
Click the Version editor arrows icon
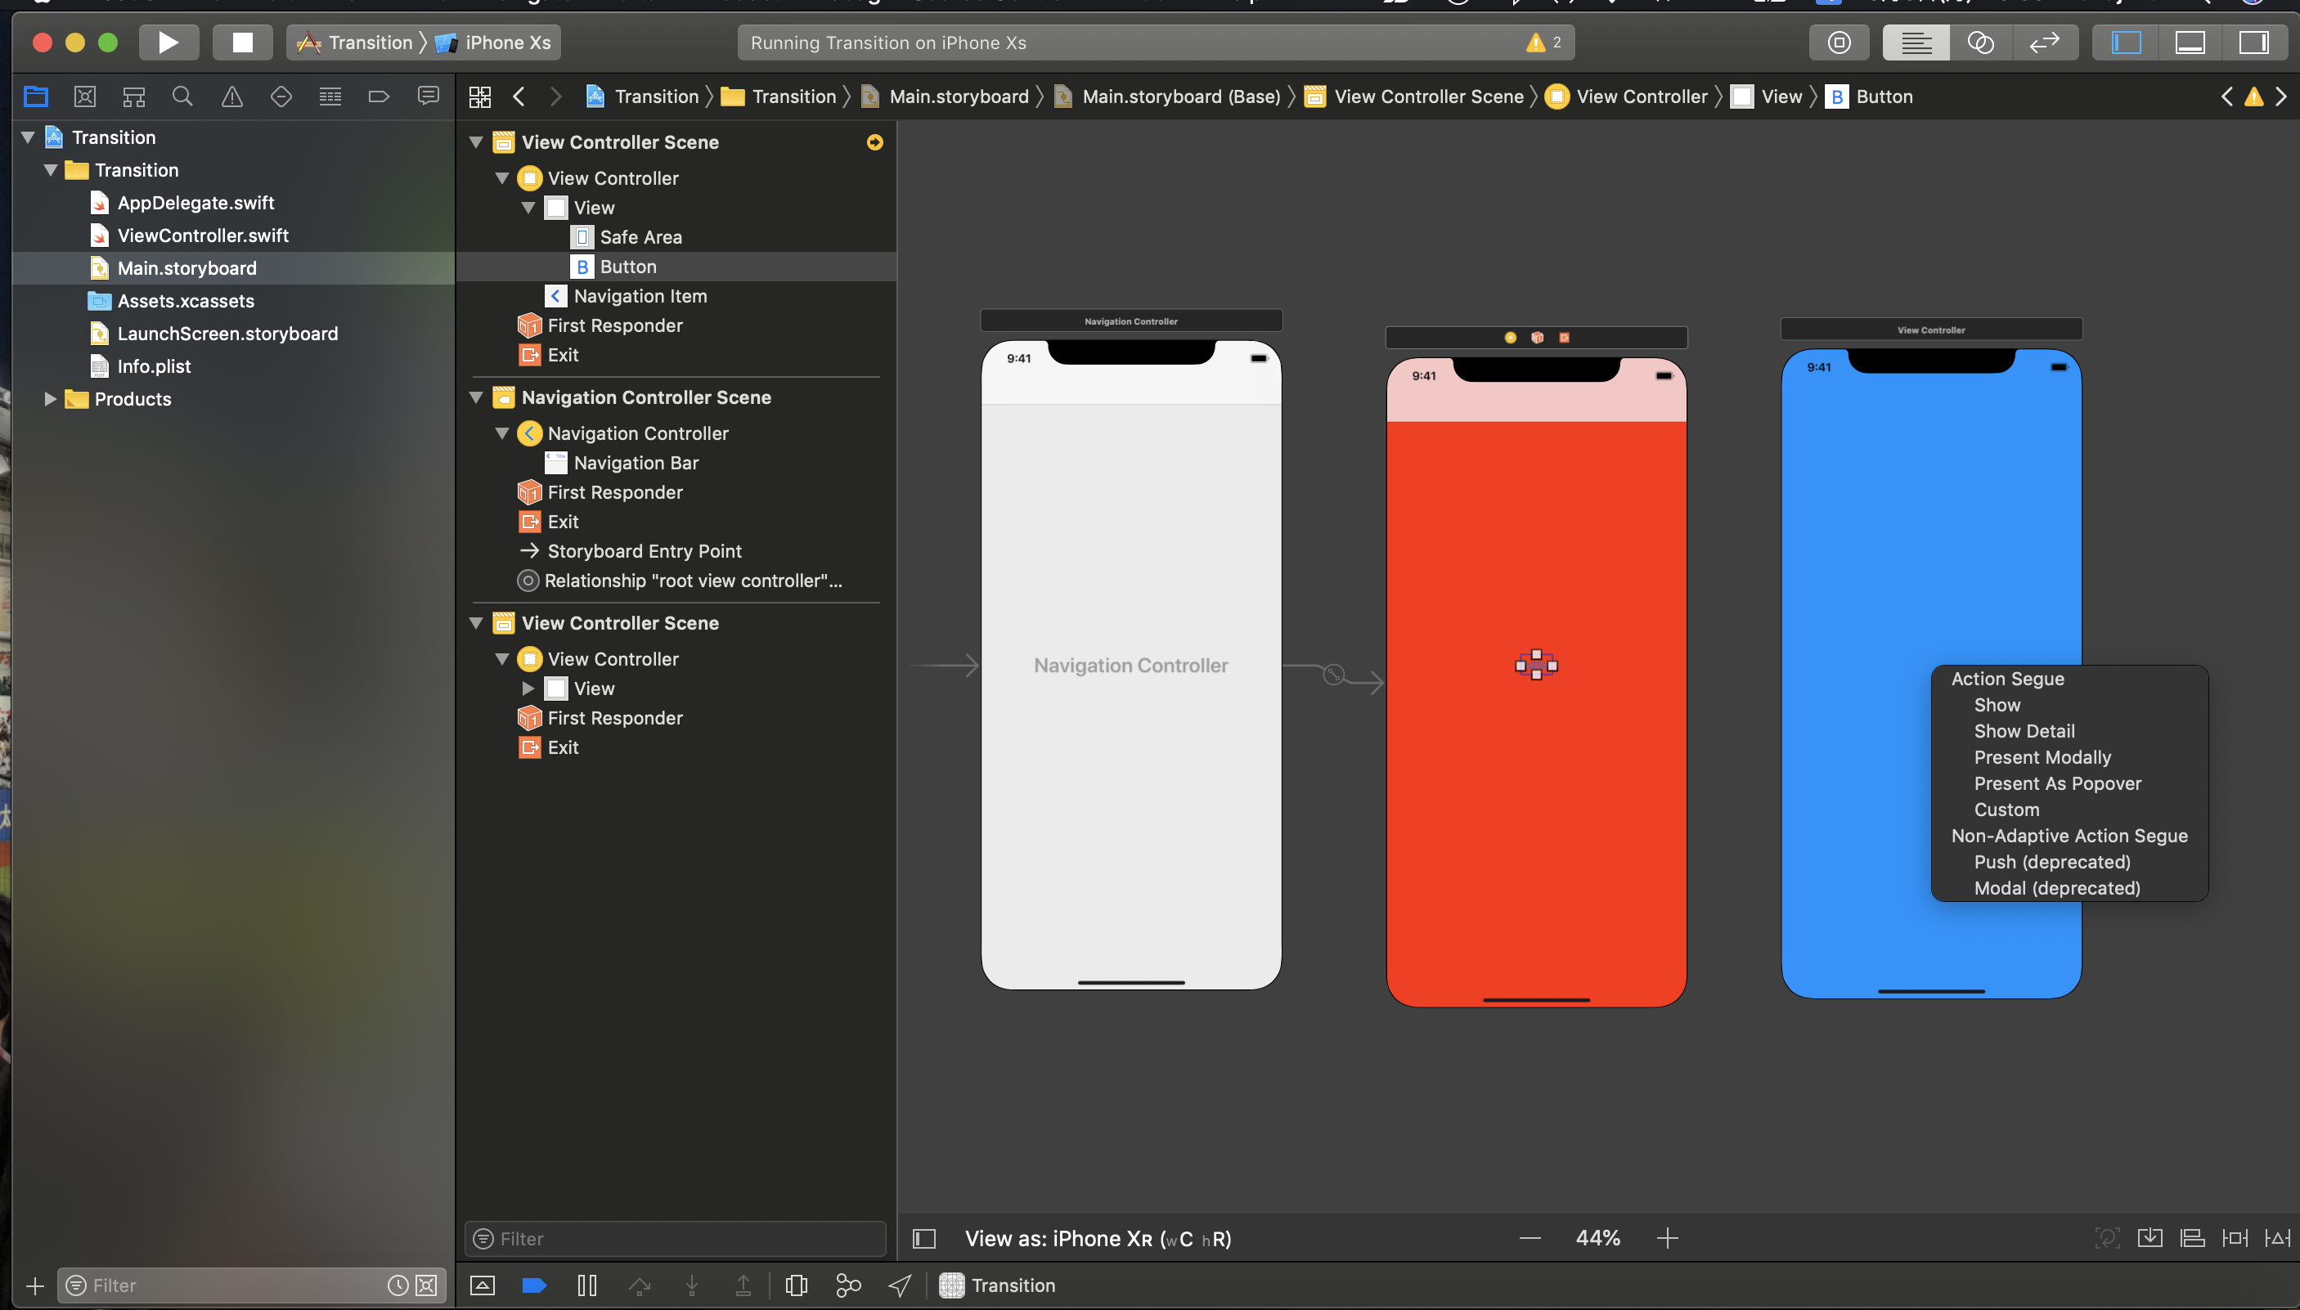(2045, 43)
